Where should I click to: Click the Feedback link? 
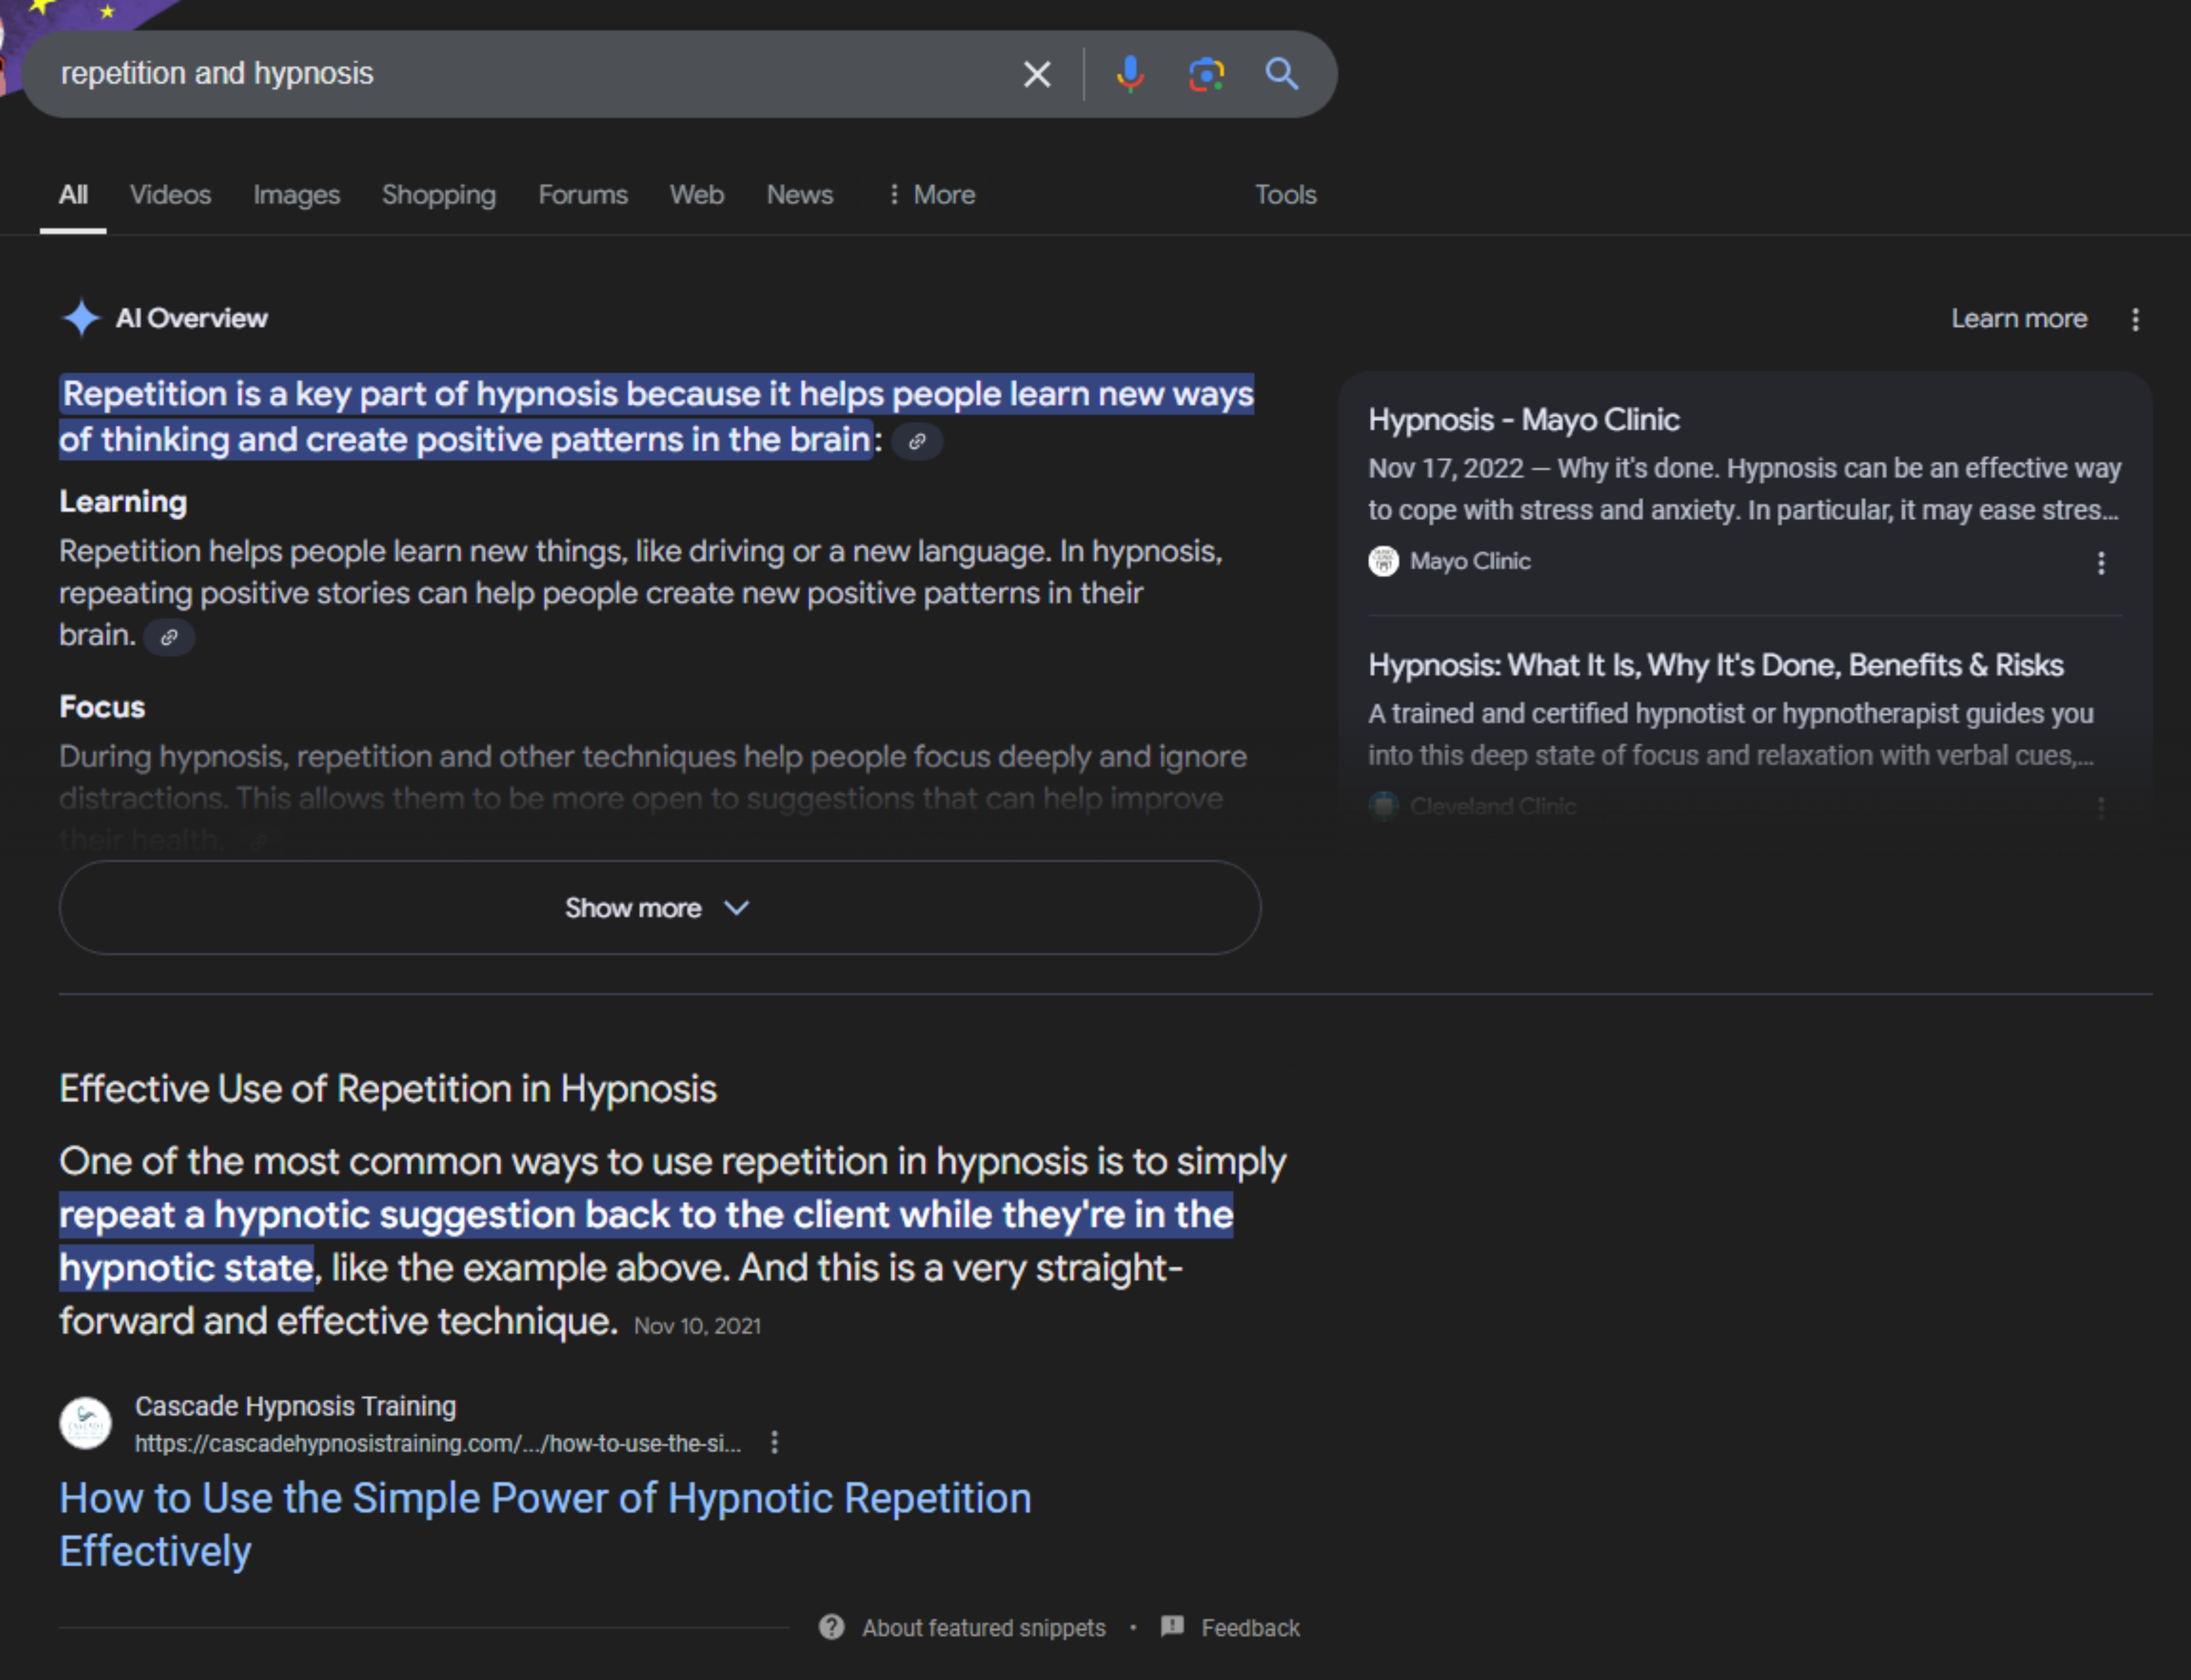[1250, 1628]
